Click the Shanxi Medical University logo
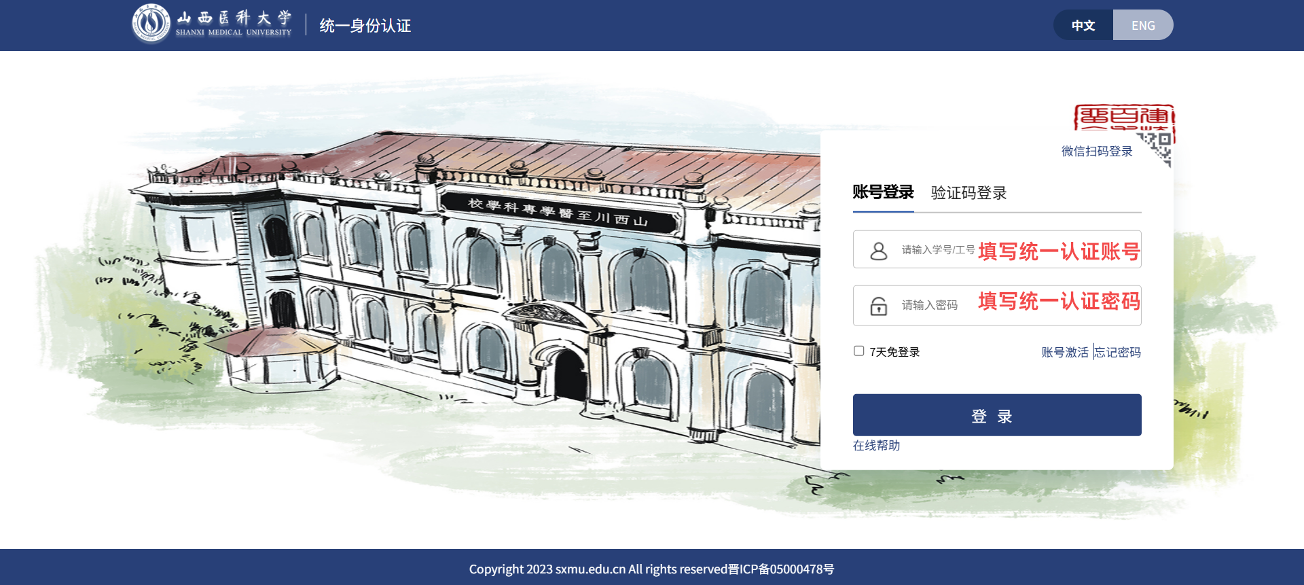The height and width of the screenshot is (585, 1304). (212, 24)
